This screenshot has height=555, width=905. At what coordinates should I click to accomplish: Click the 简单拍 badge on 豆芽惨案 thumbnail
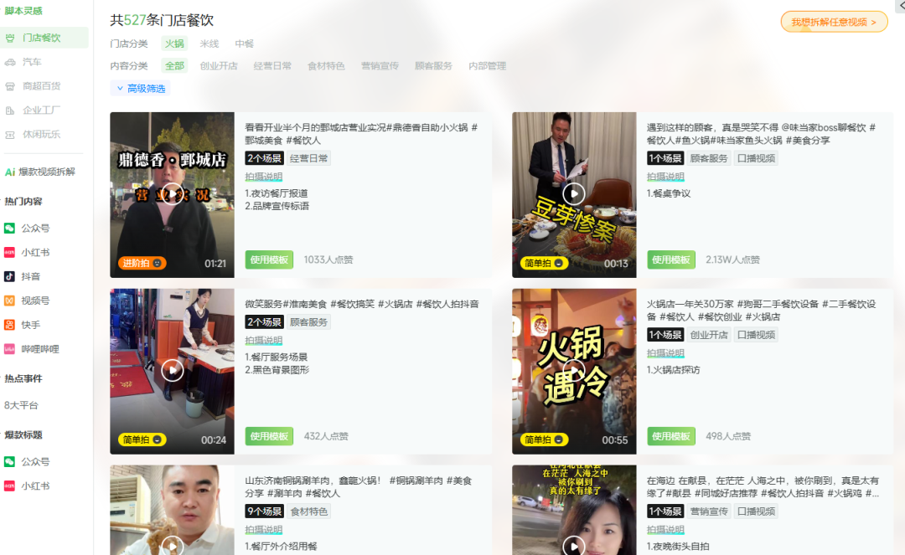coord(544,264)
